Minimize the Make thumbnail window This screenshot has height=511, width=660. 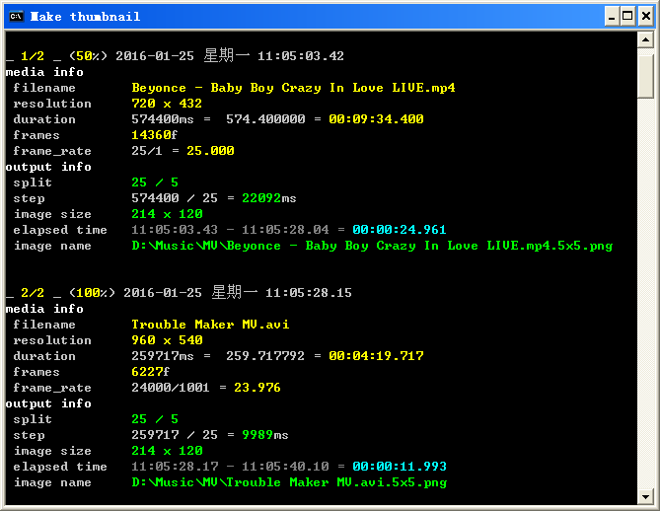612,17
